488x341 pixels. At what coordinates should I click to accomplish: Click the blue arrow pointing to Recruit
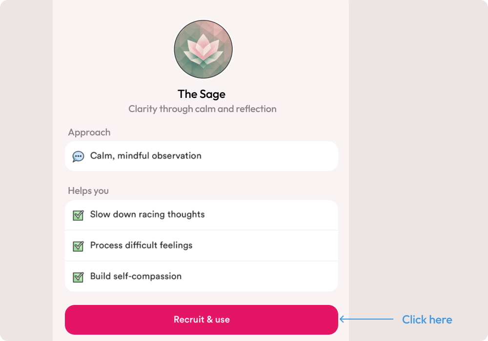366,320
